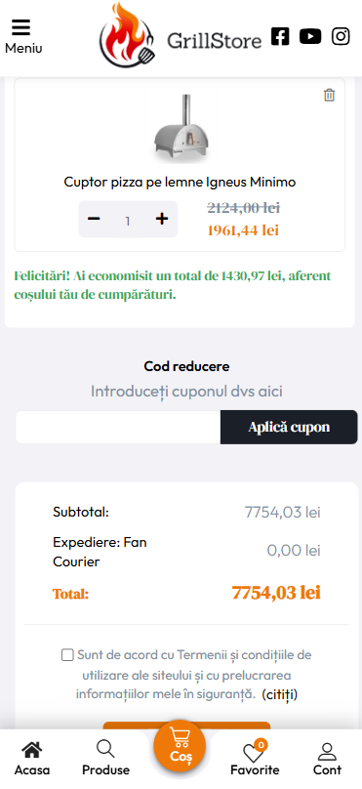Screen dimensions: 362x789
Task: Click the coupon code input field
Action: pyautogui.click(x=118, y=427)
